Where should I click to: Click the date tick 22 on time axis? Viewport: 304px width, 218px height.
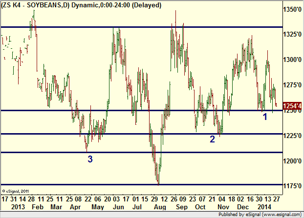88,199
